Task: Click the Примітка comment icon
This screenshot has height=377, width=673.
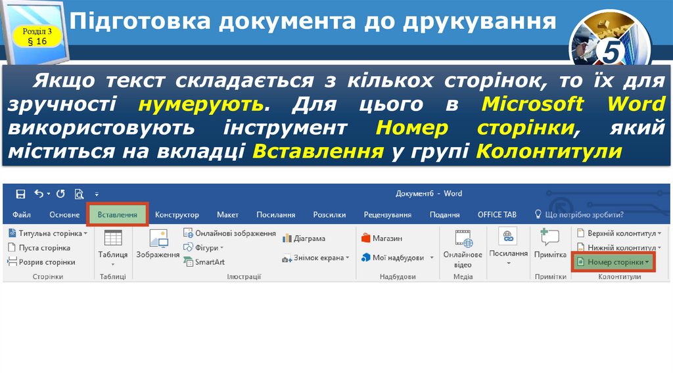Action: 550,237
